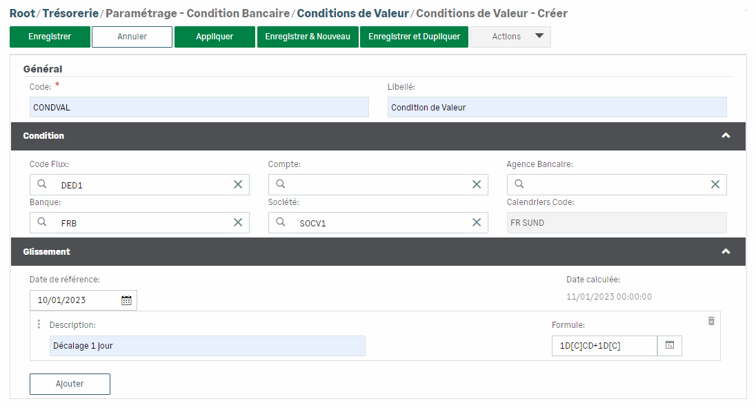Image resolution: width=756 pixels, height=408 pixels.
Task: Click the Enregistrer button
Action: 50,37
